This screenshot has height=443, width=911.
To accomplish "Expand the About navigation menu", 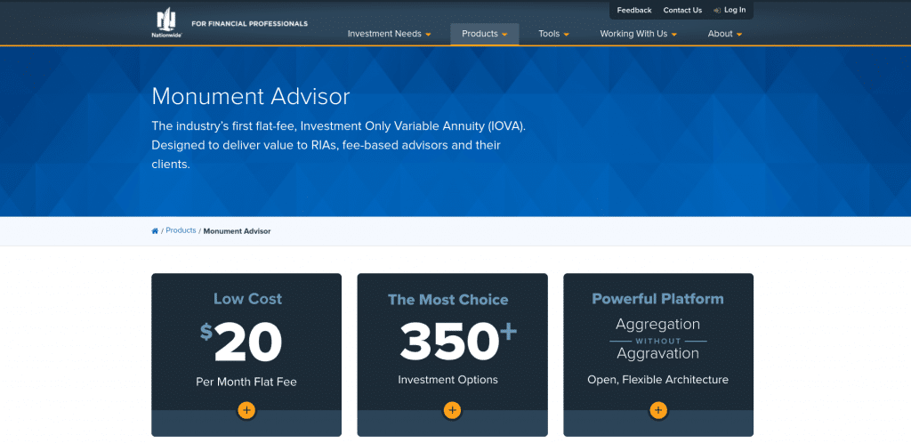I will coord(724,34).
